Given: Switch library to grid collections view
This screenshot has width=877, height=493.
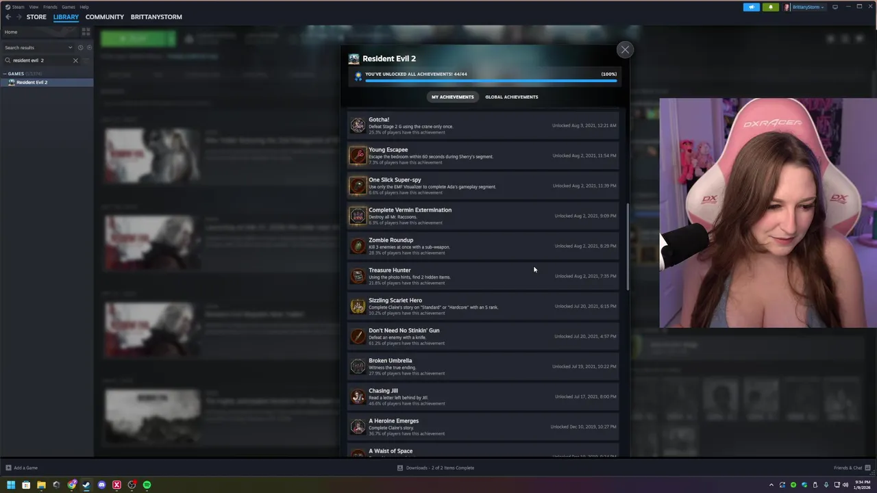Looking at the screenshot, I should pyautogui.click(x=86, y=31).
